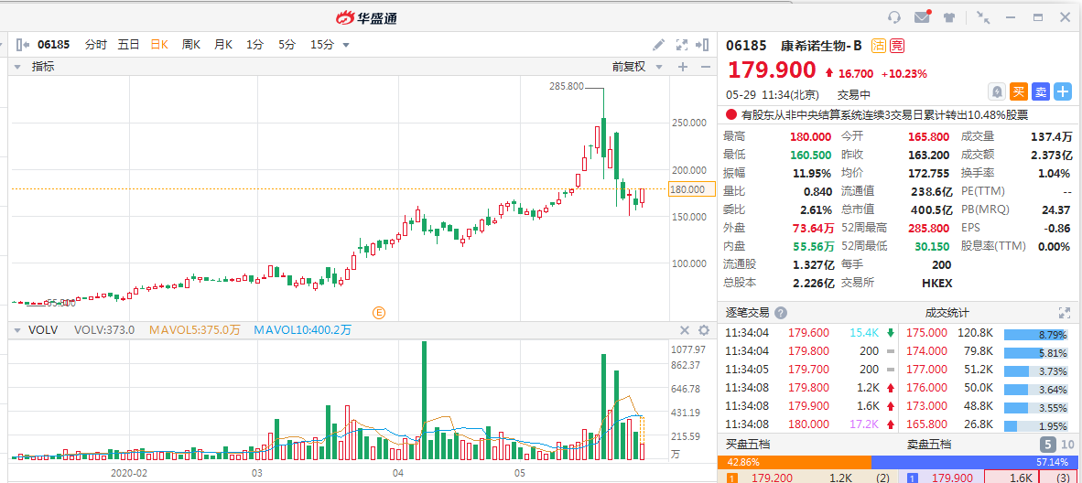Screen dimensions: 1082x483
Task: Set a price alert bell
Action: (x=997, y=91)
